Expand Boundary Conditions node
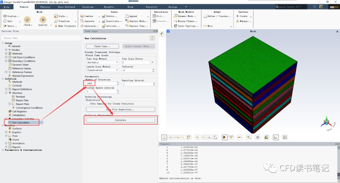This screenshot has height=183, width=340. pos(6,61)
